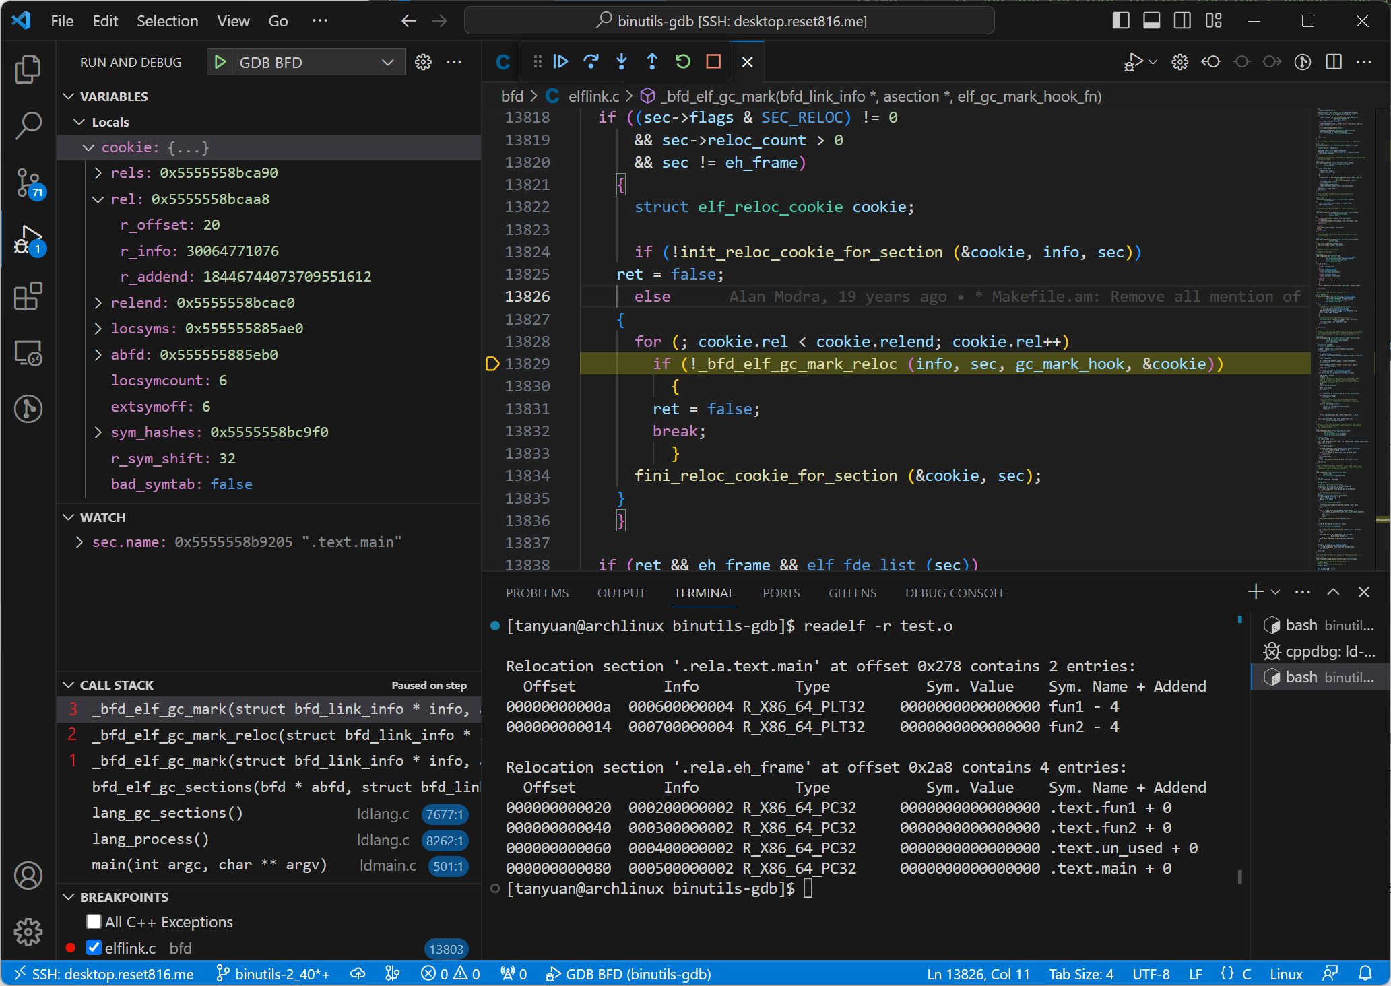Start debugging with the green play button
This screenshot has height=986, width=1391.
pyautogui.click(x=220, y=62)
